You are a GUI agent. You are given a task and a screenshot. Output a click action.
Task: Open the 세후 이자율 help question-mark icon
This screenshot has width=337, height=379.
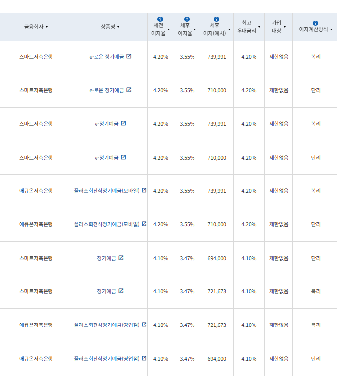point(187,19)
